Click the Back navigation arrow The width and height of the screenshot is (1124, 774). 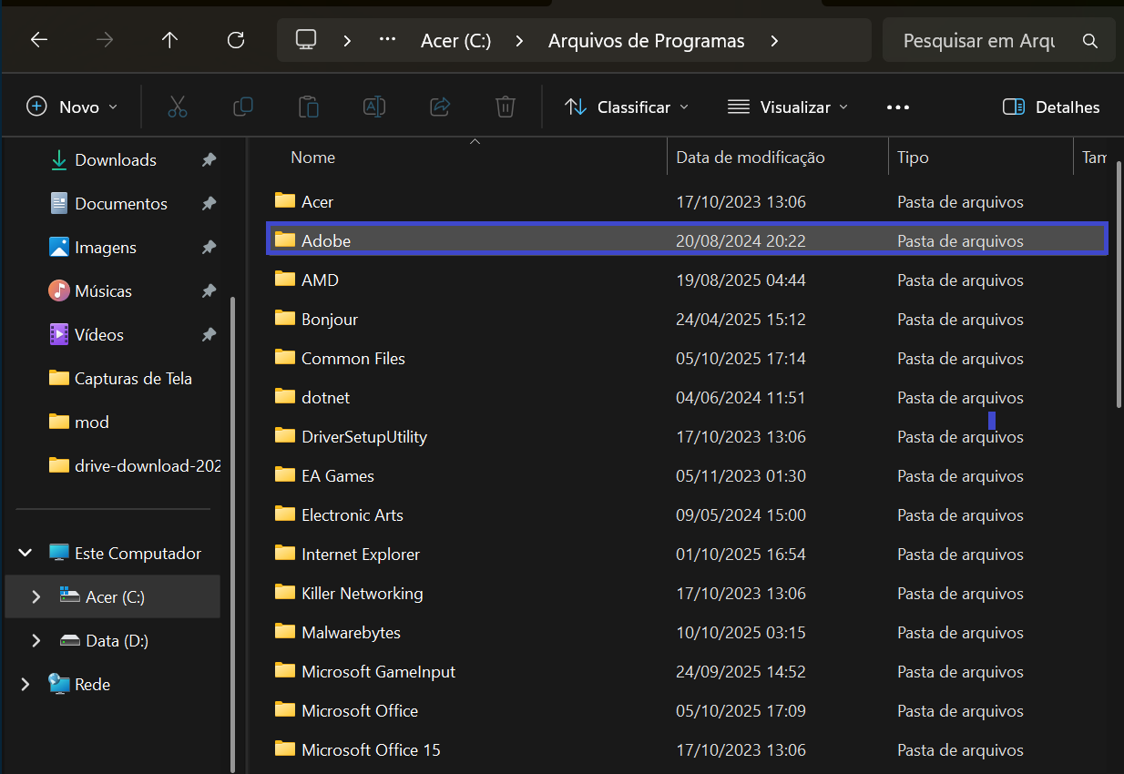[38, 41]
